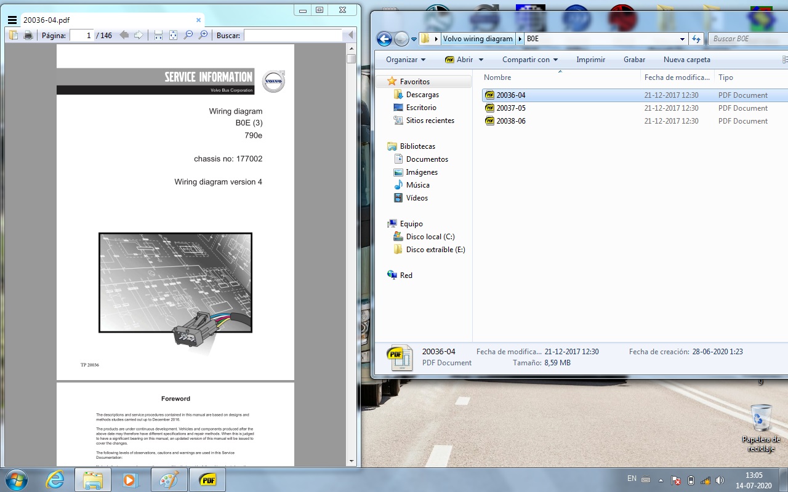The image size is (788, 492).
Task: Go forward in Explorer window
Action: [x=401, y=39]
